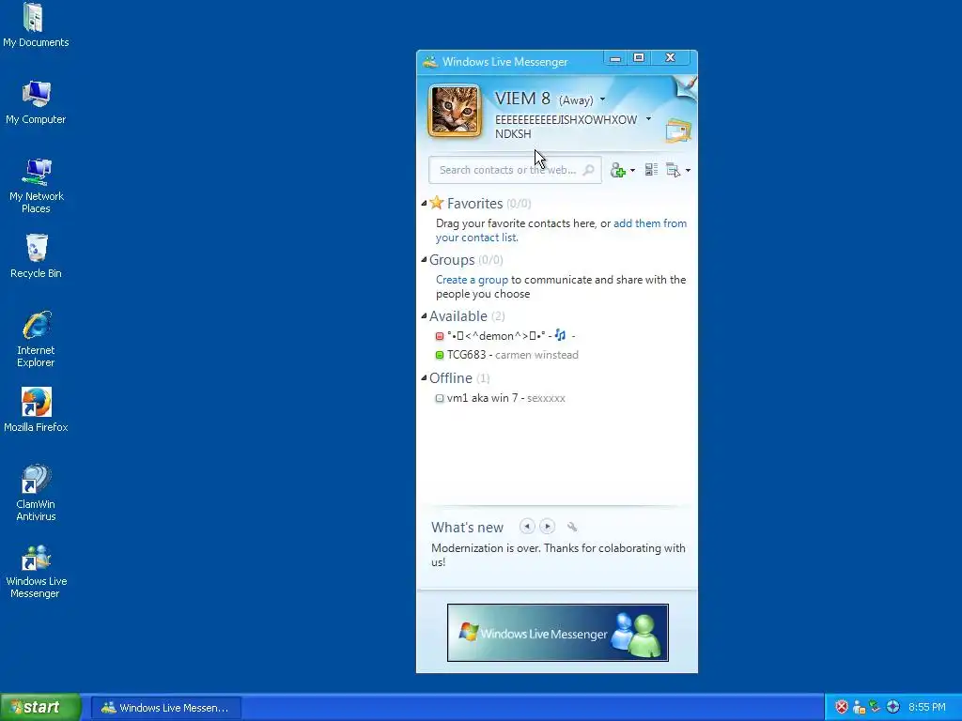
Task: Open personal message dropdown arrow
Action: click(x=648, y=119)
